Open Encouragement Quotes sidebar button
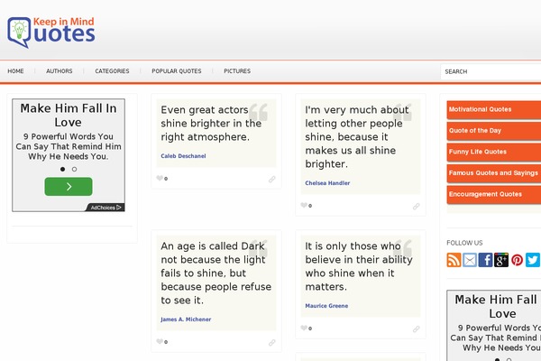541x361 pixels. [x=494, y=194]
